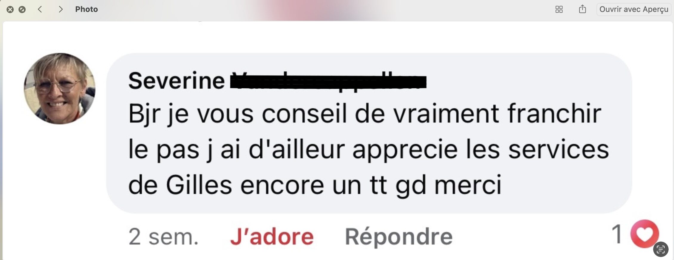Click the Photo window title
Screen dimensions: 674x260
click(86, 9)
